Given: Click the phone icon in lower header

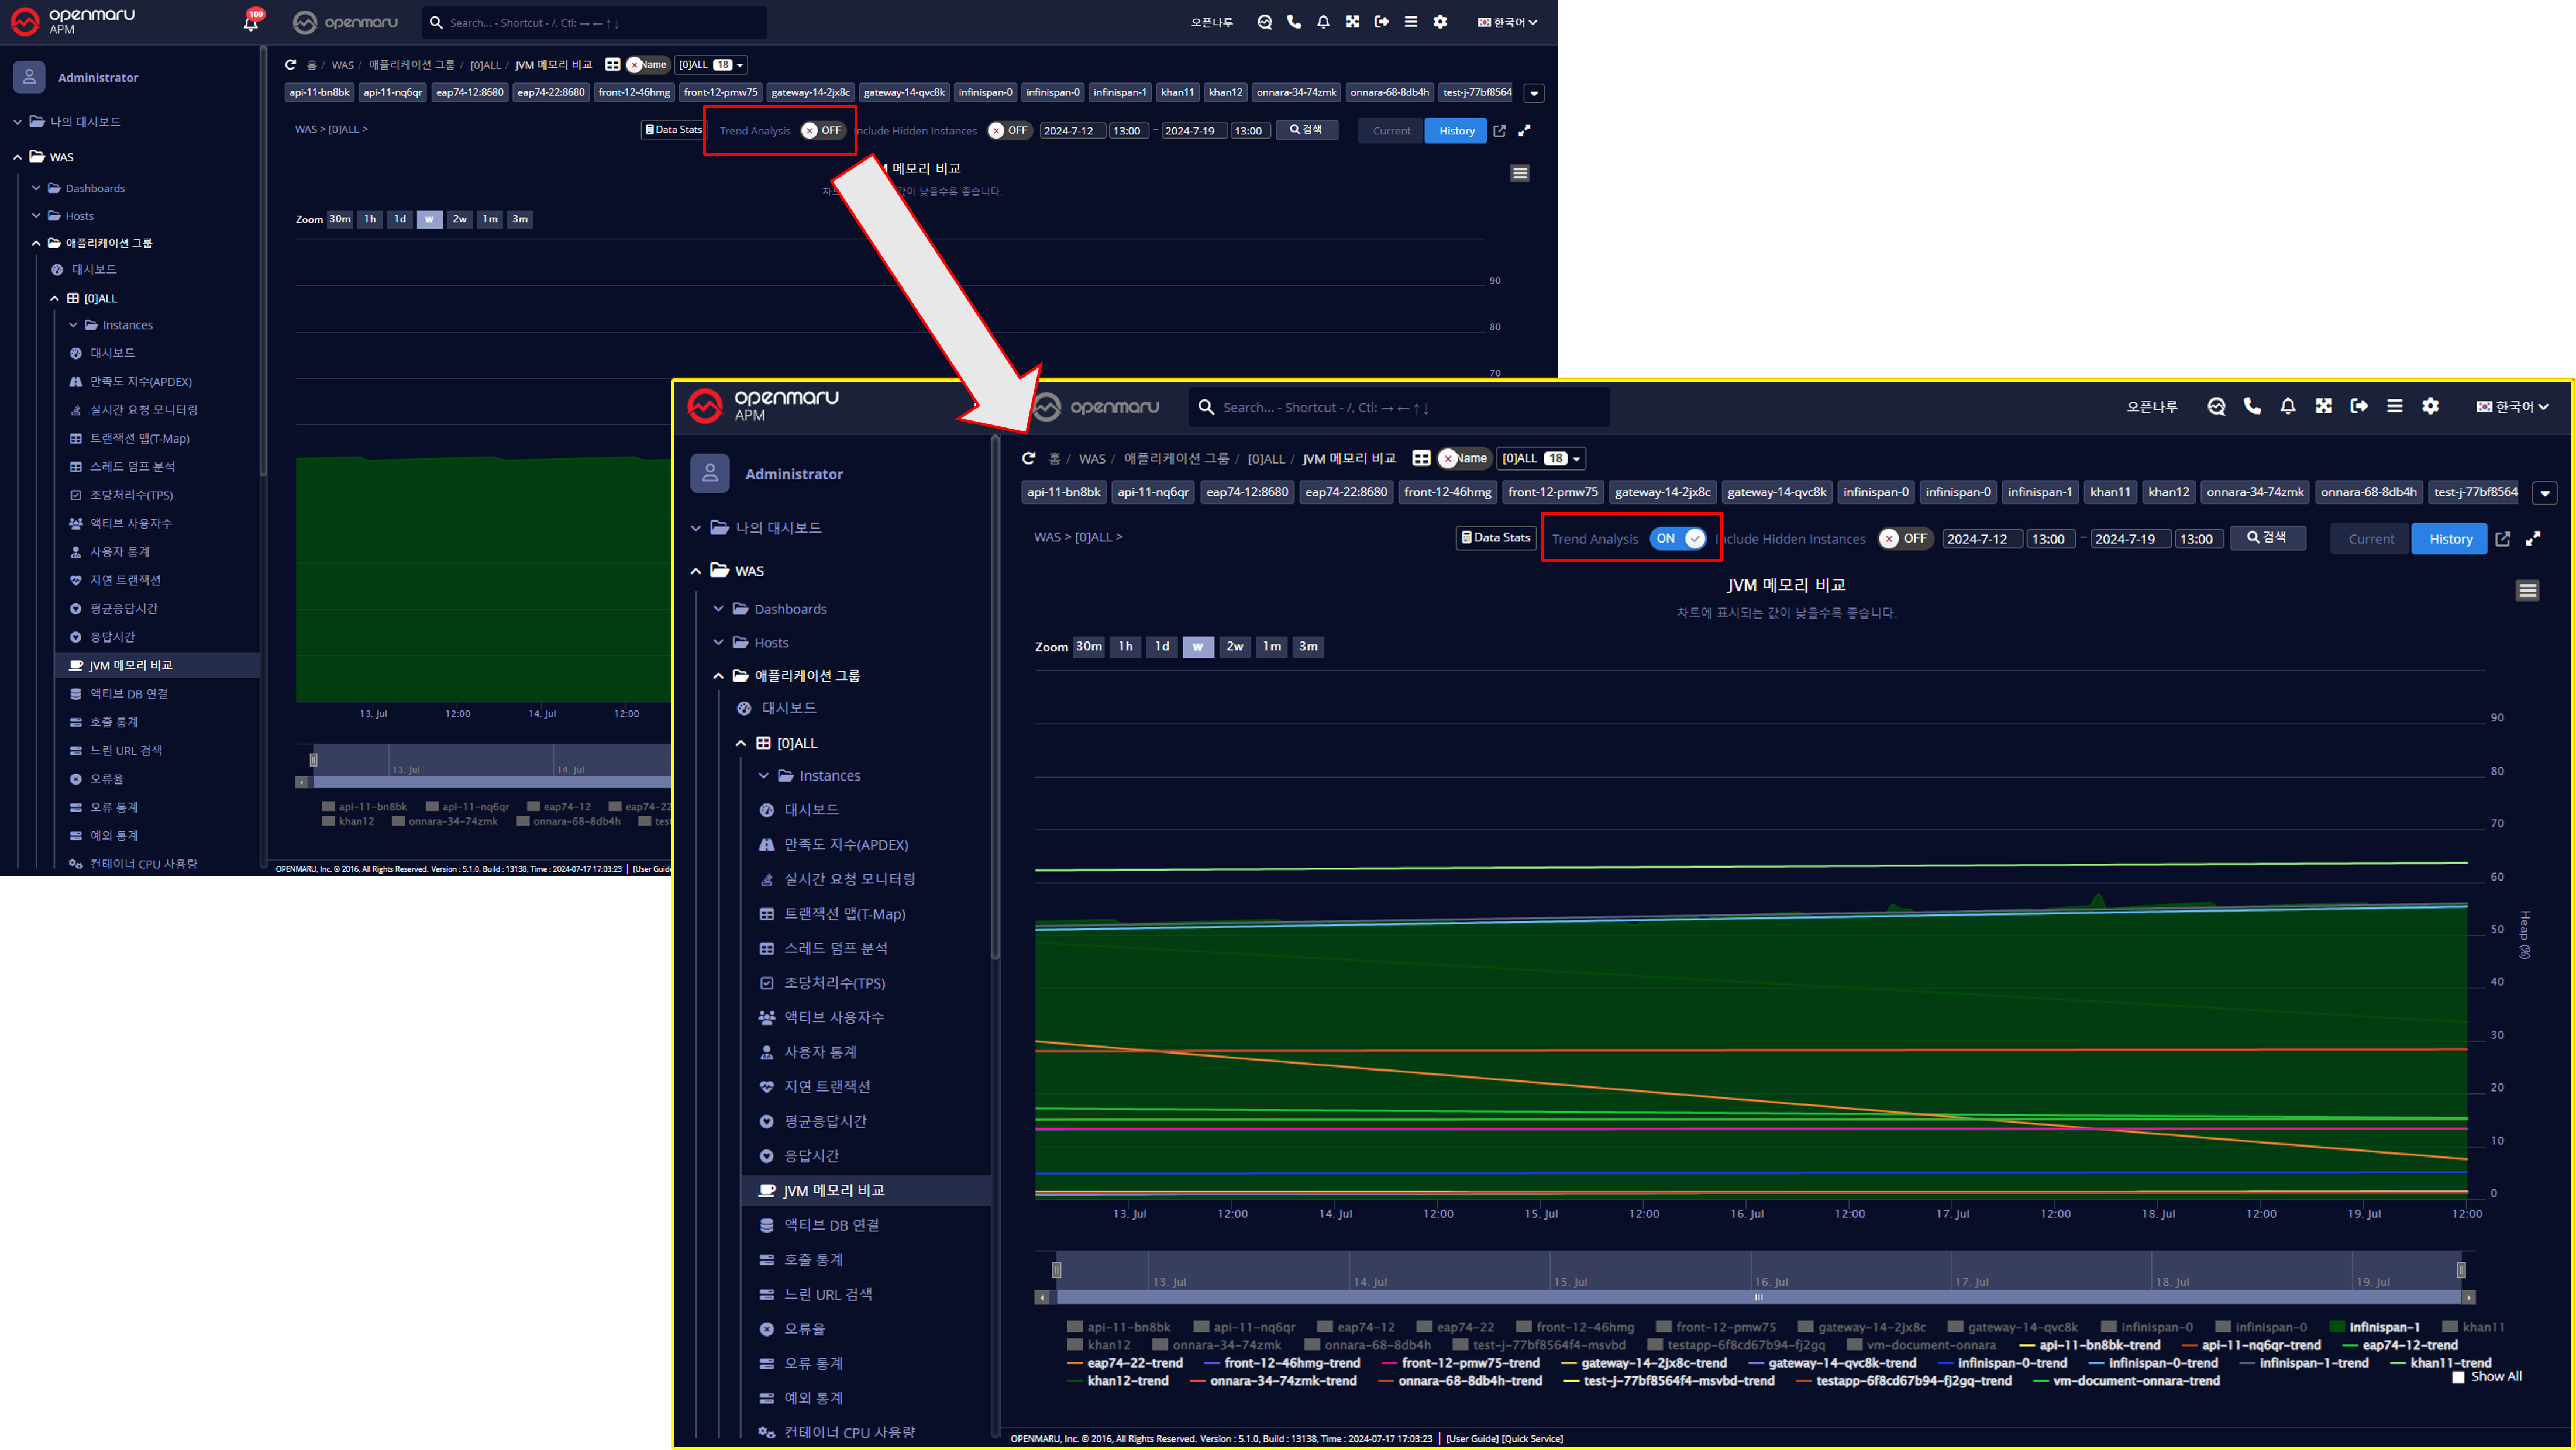Looking at the screenshot, I should tap(2252, 406).
